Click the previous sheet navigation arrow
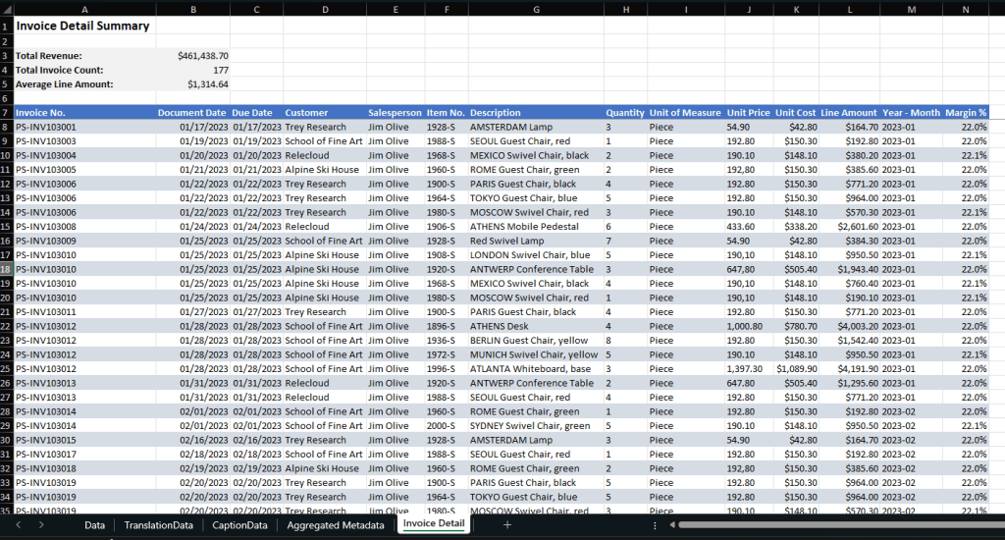 [17, 525]
